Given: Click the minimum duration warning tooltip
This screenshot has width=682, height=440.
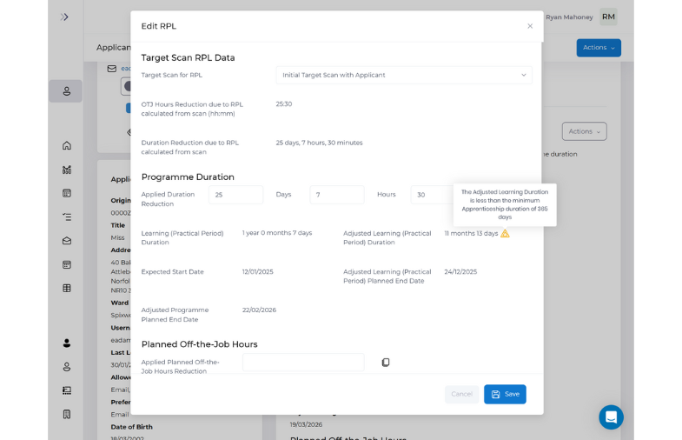Looking at the screenshot, I should pyautogui.click(x=505, y=204).
